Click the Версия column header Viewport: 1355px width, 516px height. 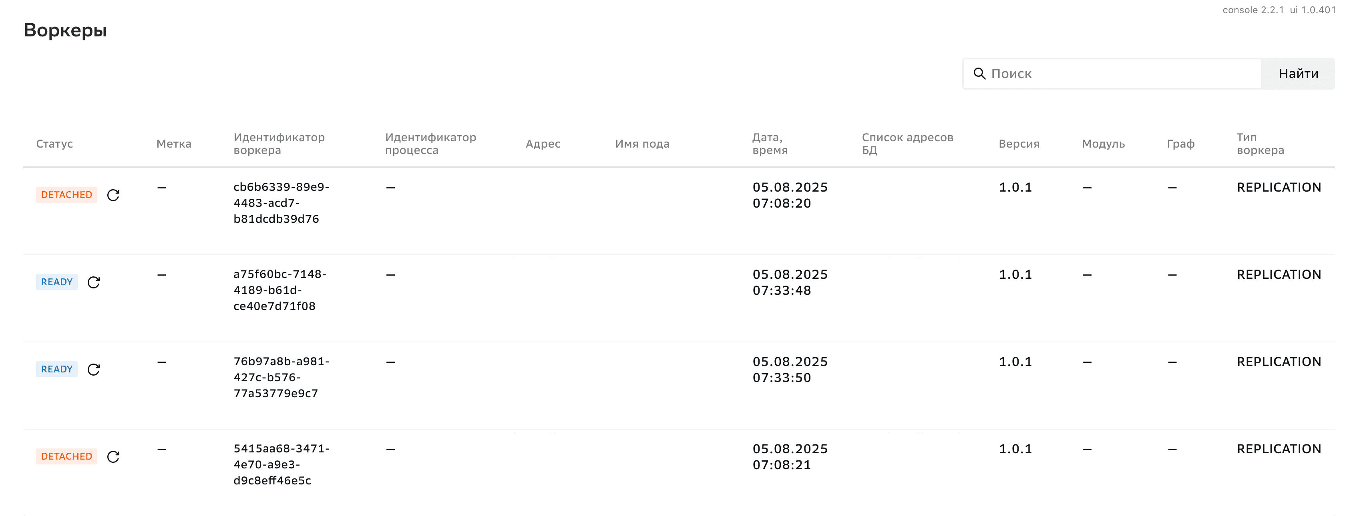pyautogui.click(x=1019, y=144)
